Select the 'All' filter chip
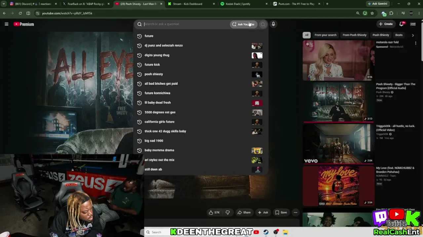The height and width of the screenshot is (237, 423). (x=307, y=35)
